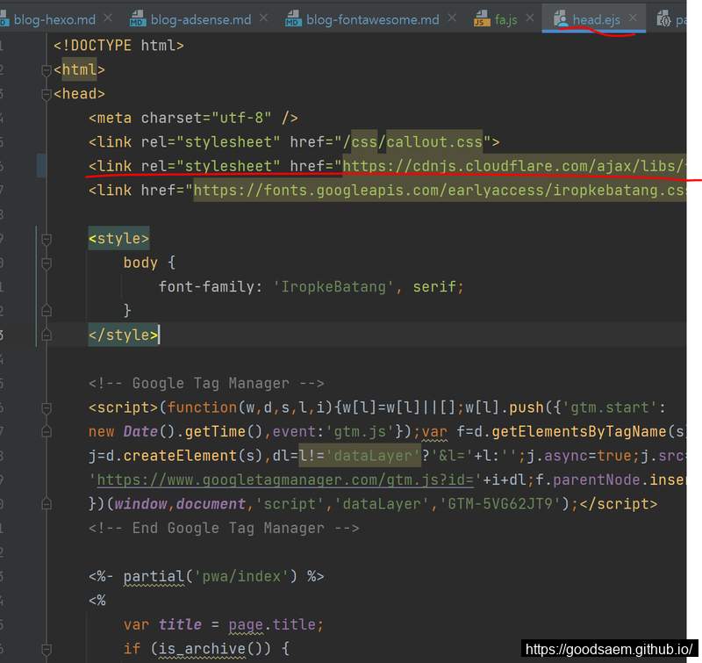The width and height of the screenshot is (702, 663).
Task: Click the fold end marker at </script> line
Action: [x=46, y=504]
